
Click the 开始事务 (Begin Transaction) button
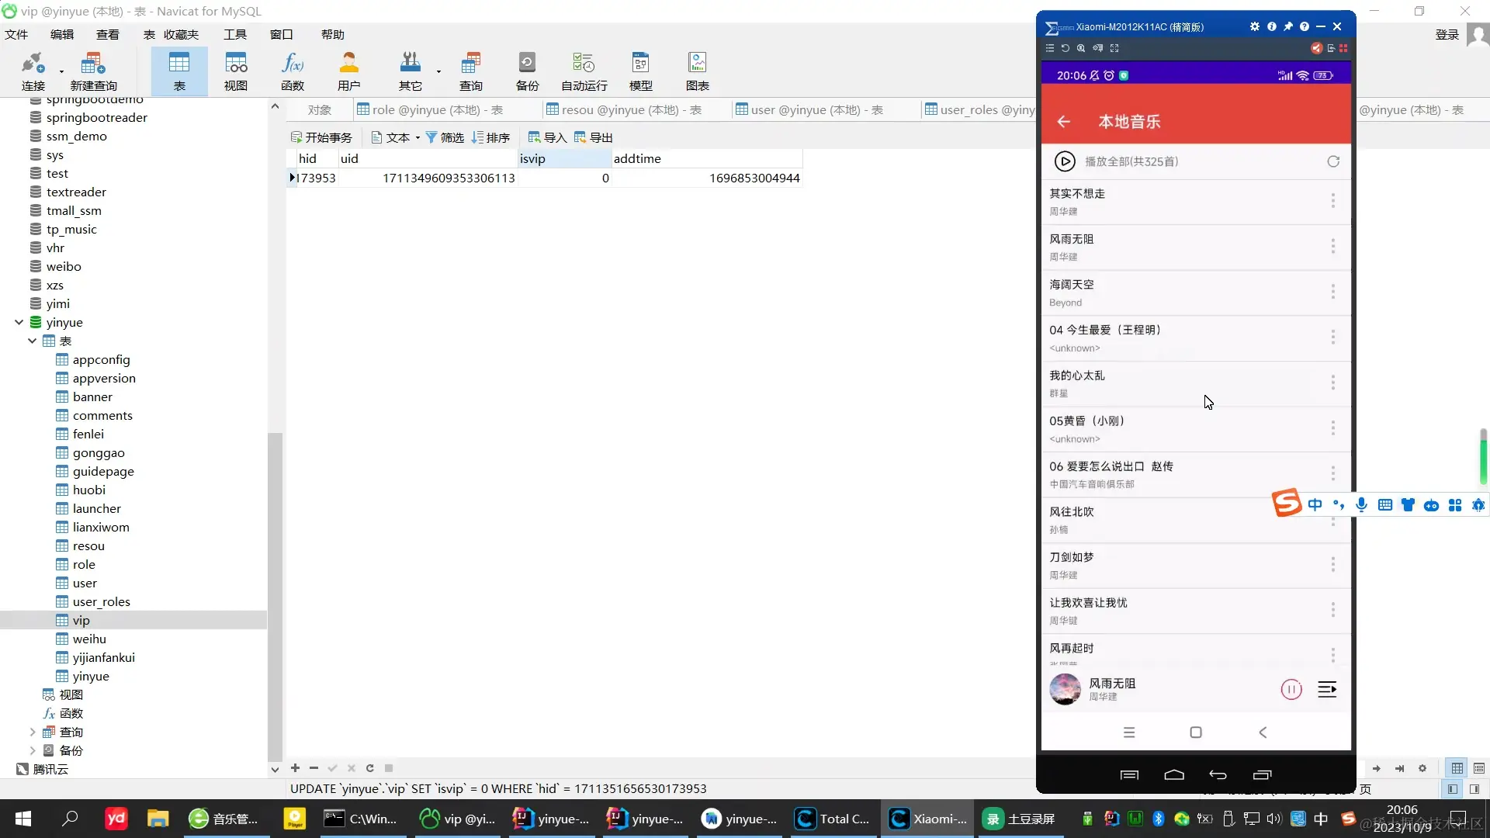tap(321, 137)
